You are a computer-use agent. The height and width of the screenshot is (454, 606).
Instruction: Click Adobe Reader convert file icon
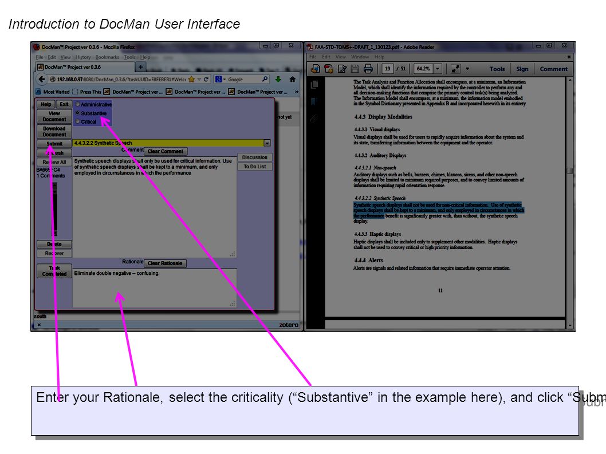tap(329, 69)
